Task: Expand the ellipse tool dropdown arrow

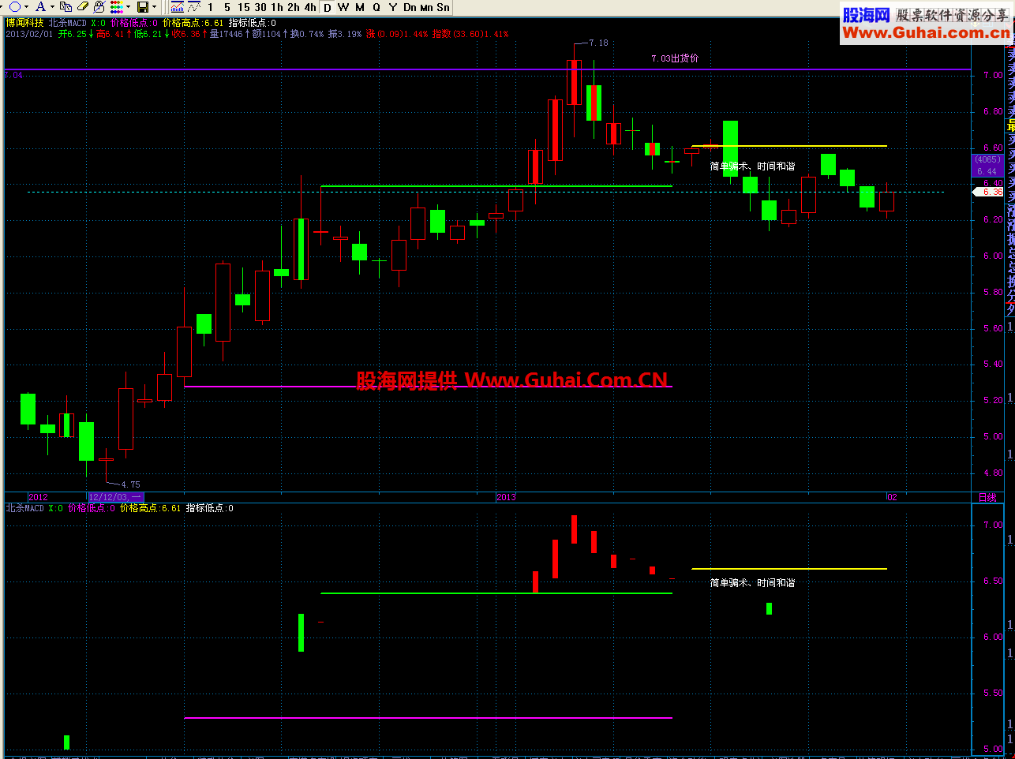Action: click(x=26, y=7)
